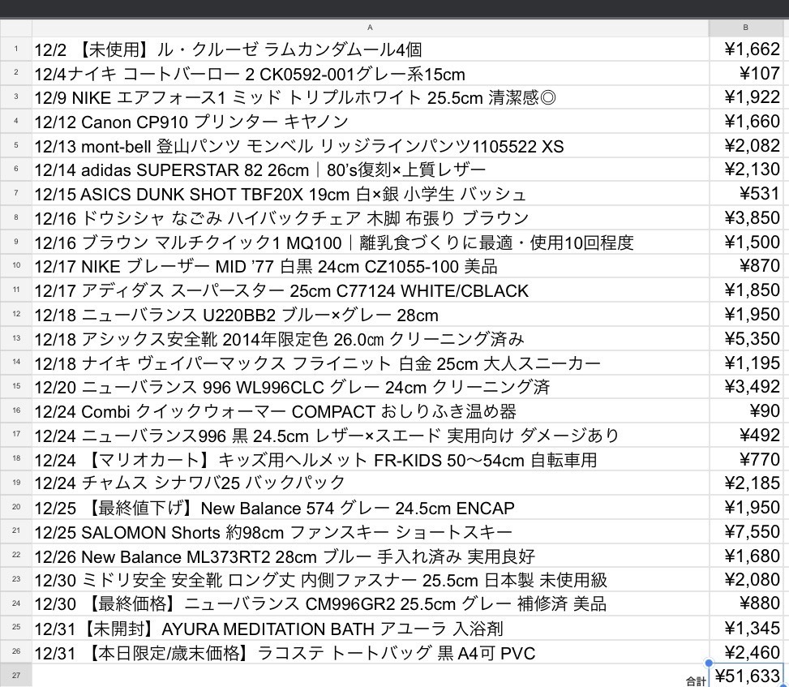Image resolution: width=789 pixels, height=687 pixels.
Task: Click price cell ¥2,082
Action: [746, 145]
